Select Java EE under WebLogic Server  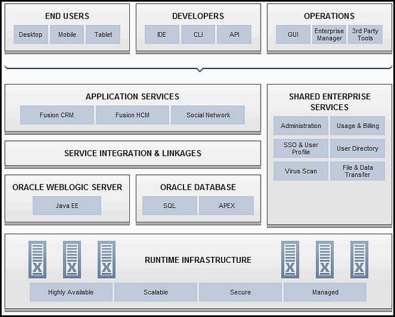pyautogui.click(x=67, y=205)
